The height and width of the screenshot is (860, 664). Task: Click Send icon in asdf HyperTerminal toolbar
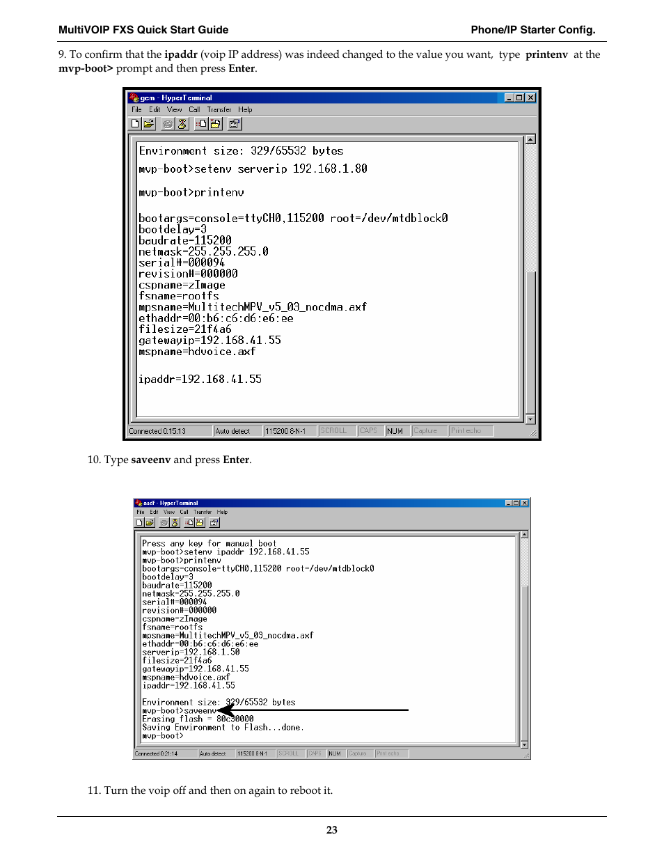coord(189,522)
